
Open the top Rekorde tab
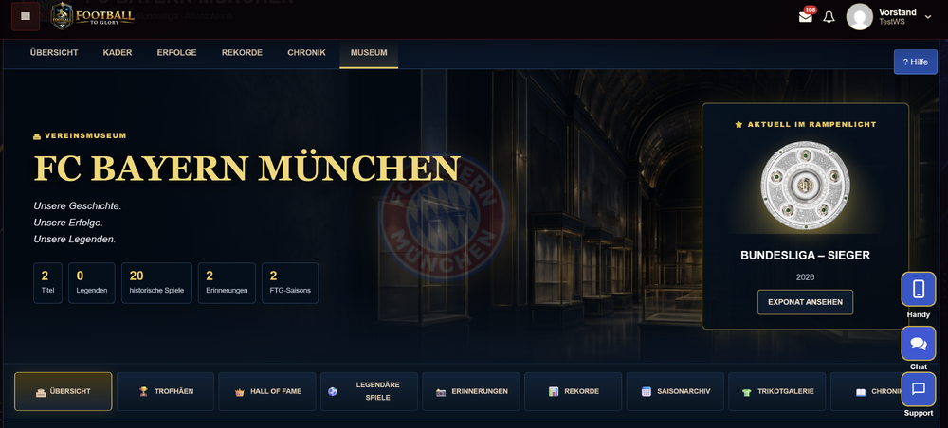242,53
